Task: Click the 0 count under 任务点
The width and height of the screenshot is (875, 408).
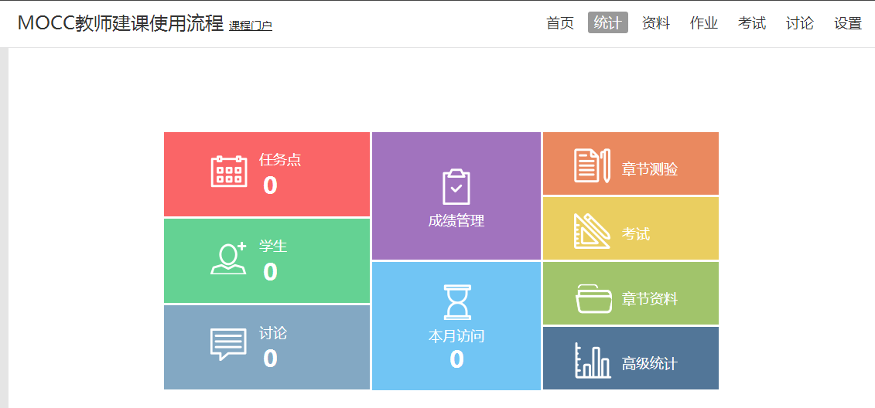Action: (270, 185)
